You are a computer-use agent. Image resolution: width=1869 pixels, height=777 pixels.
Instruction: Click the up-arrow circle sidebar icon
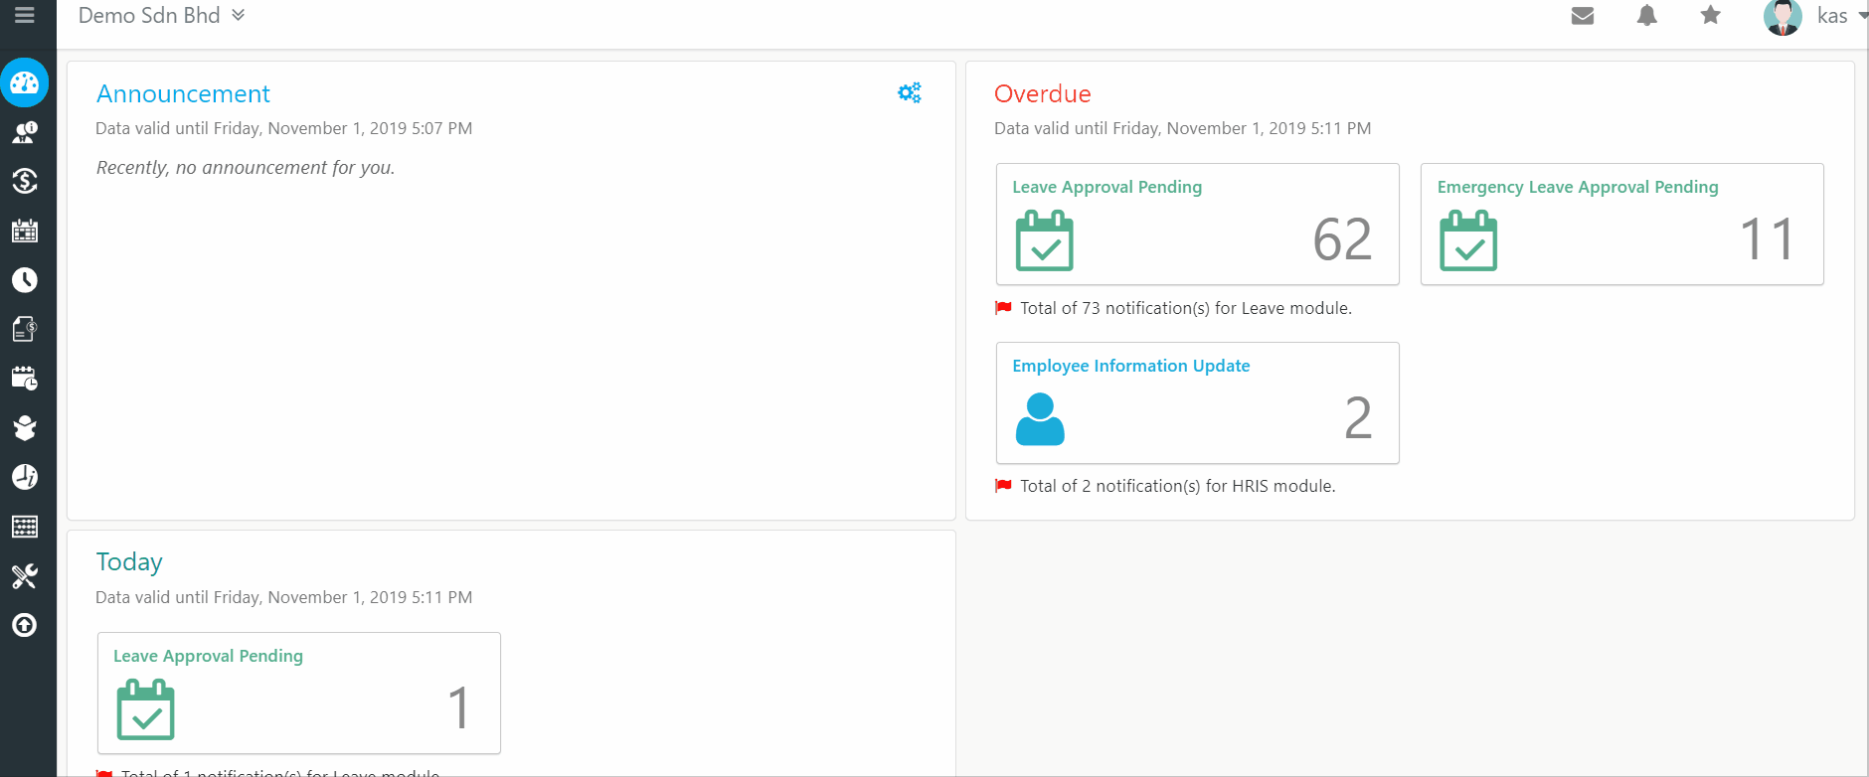(x=25, y=625)
